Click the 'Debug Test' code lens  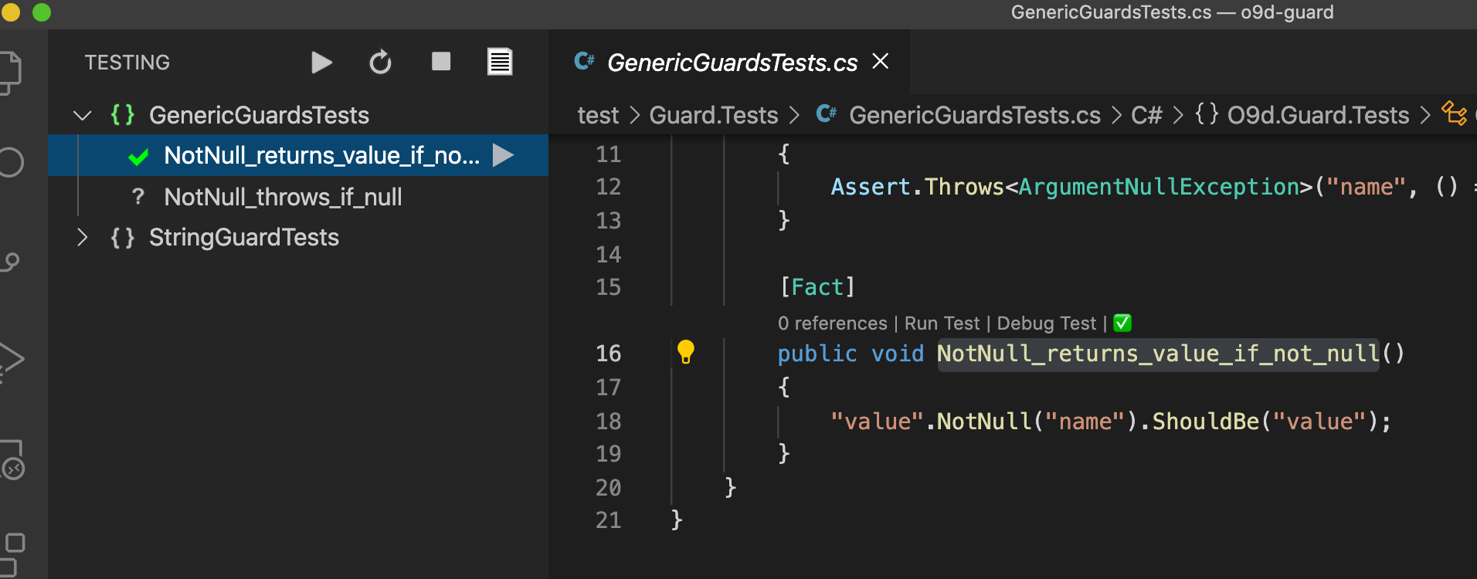[1046, 323]
